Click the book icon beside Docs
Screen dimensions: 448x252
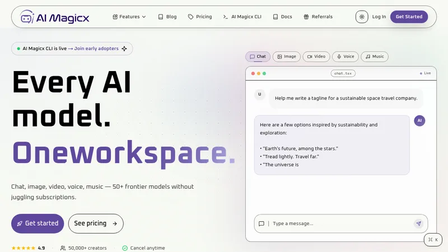[276, 17]
